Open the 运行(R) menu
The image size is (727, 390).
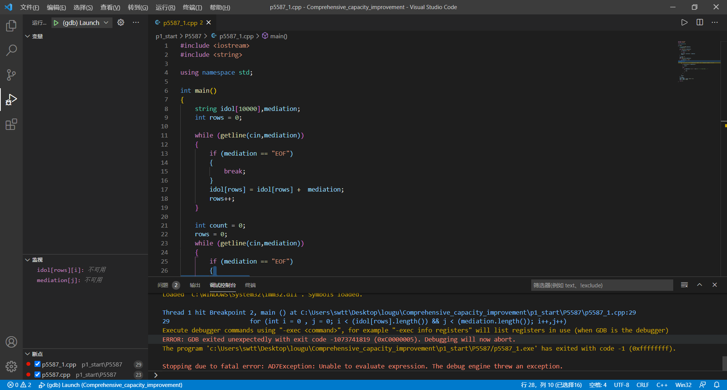point(165,7)
